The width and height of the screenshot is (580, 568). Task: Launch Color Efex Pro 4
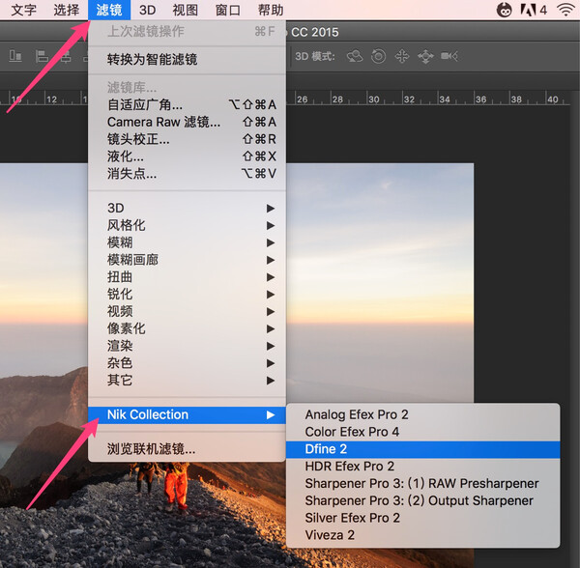tap(422, 432)
